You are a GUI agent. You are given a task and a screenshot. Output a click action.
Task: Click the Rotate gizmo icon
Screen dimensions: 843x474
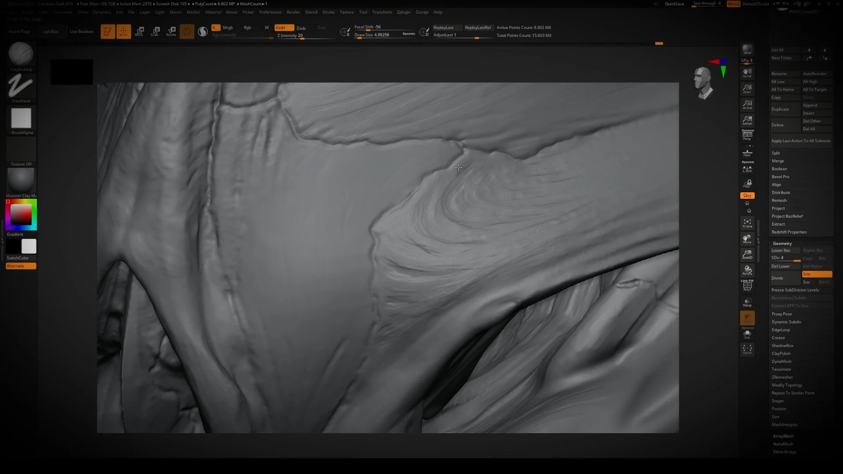[171, 31]
